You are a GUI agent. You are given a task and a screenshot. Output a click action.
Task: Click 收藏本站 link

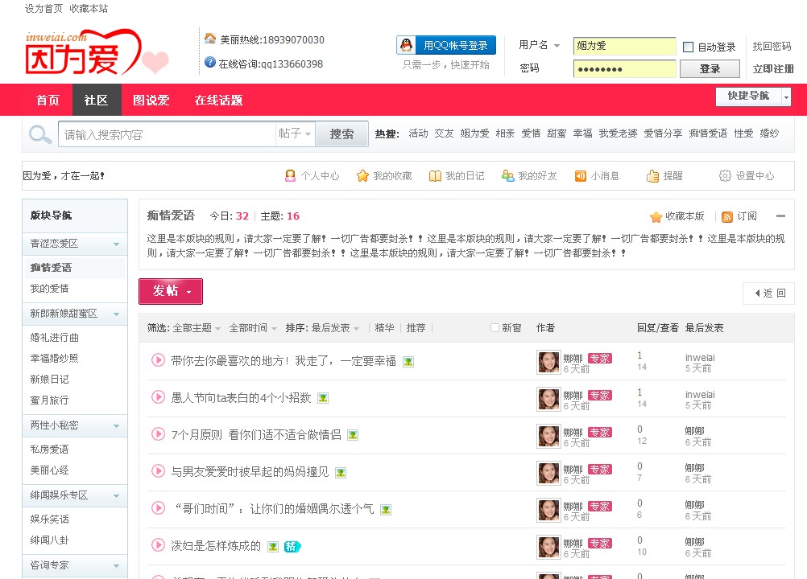[89, 9]
